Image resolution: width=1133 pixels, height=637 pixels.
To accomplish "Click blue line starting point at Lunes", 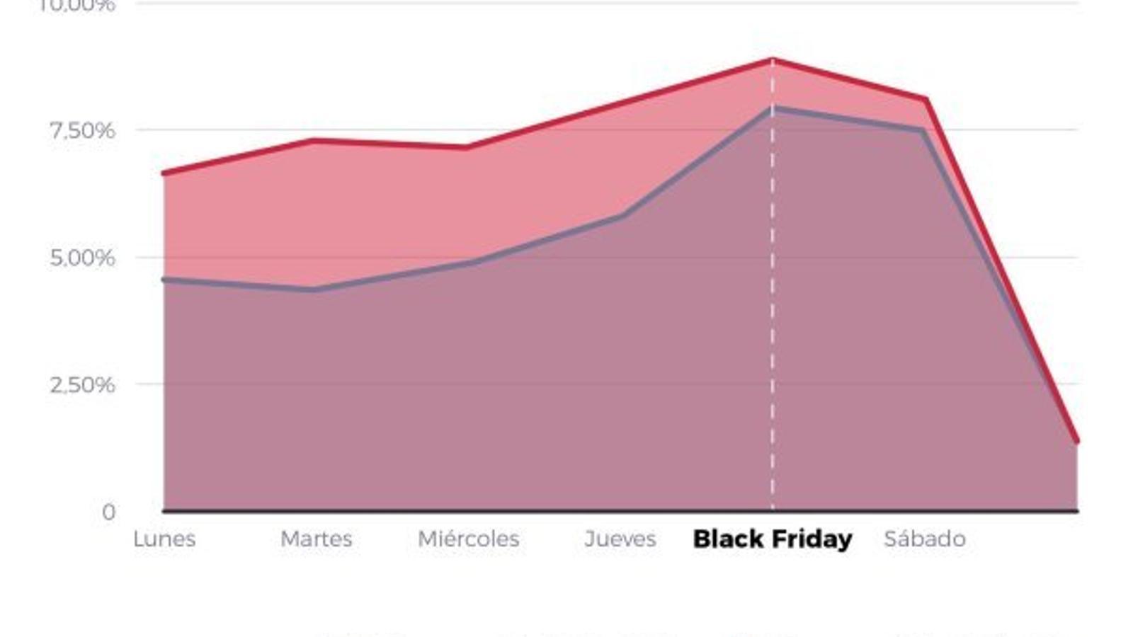I will tap(165, 280).
